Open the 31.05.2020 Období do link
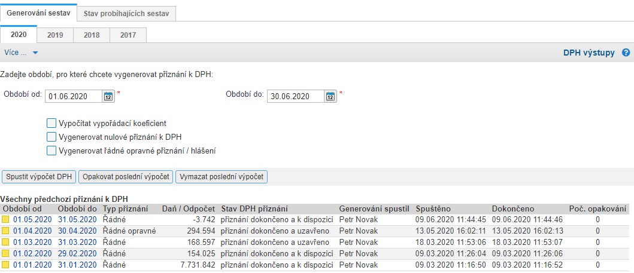Screen dimensions: 634x273 (77, 219)
